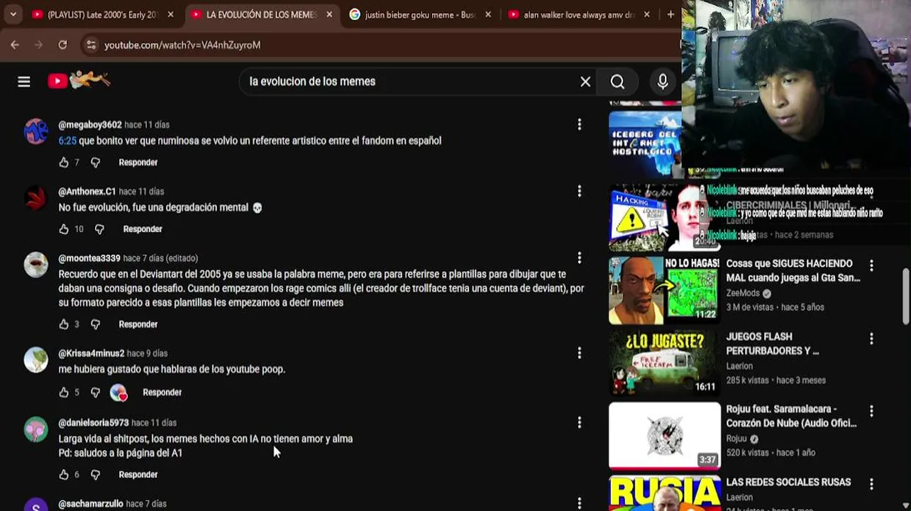911x511 pixels.
Task: Open @moontea3339 channel handle
Action: click(89, 258)
